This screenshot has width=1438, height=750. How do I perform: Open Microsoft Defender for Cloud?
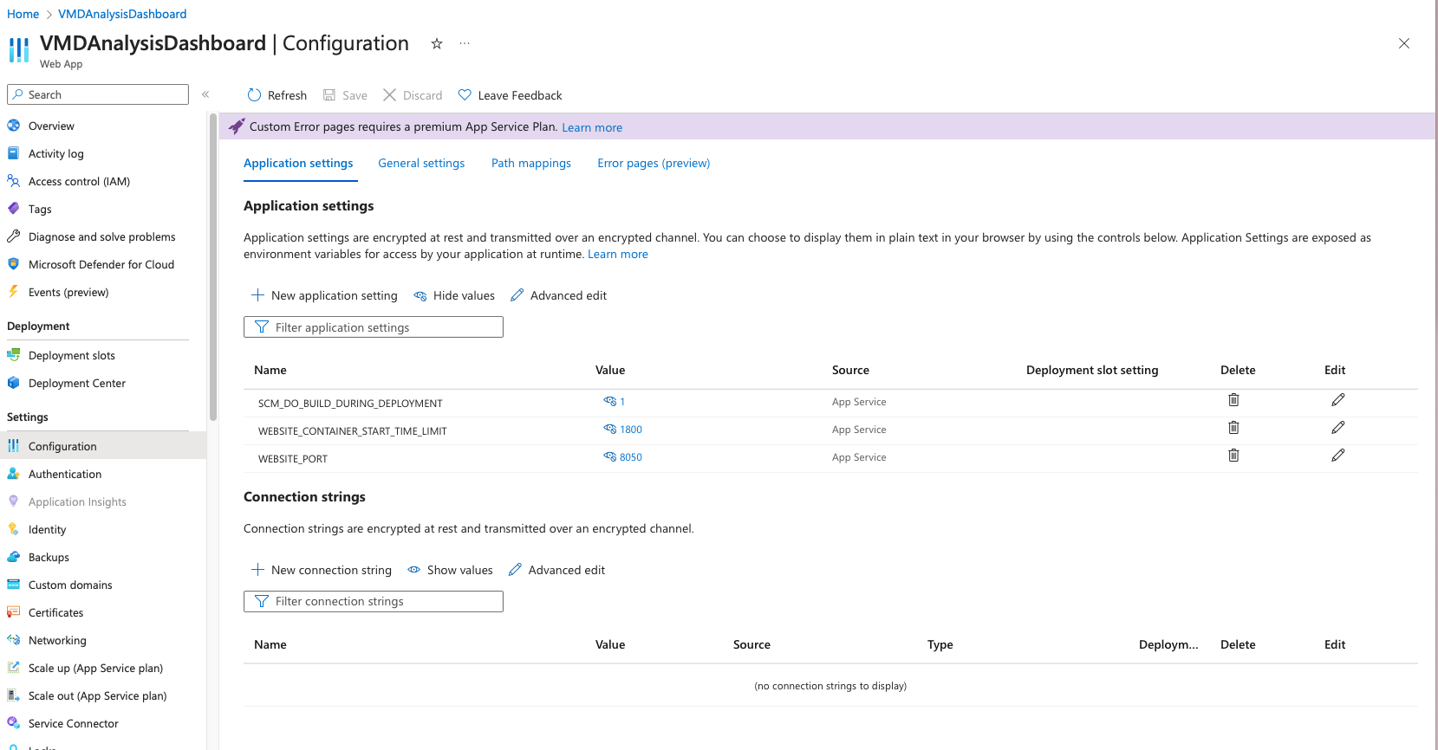pos(103,264)
